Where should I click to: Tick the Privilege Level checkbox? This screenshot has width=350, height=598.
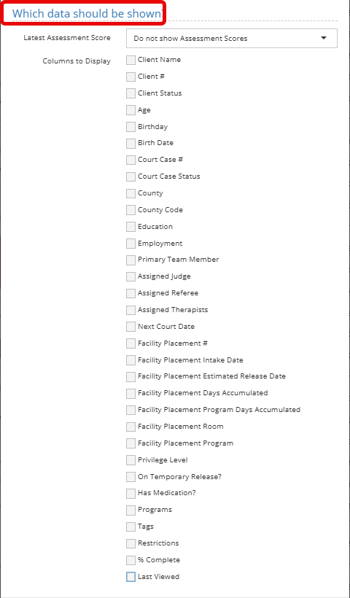[131, 460]
